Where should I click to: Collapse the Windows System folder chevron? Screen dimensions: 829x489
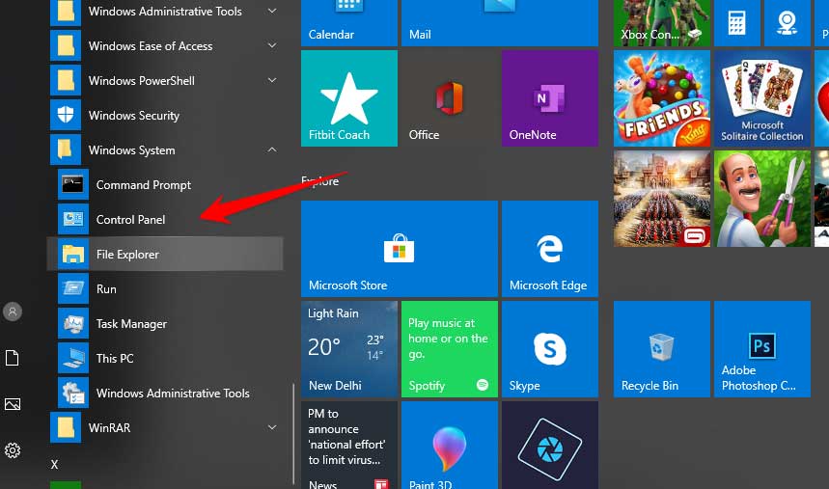tap(272, 150)
